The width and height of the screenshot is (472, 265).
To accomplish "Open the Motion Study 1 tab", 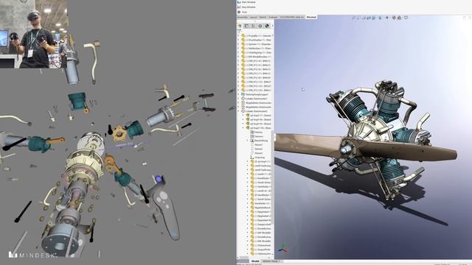I will [x=272, y=261].
